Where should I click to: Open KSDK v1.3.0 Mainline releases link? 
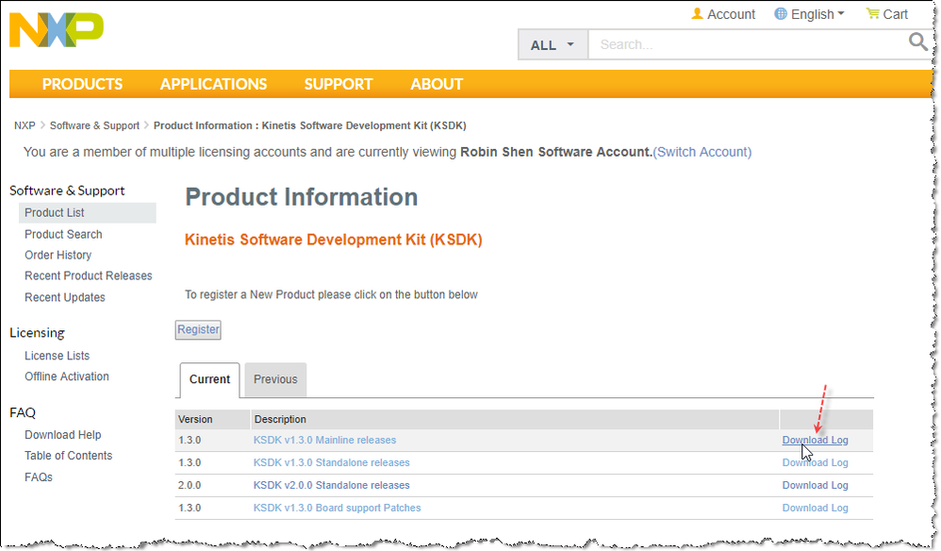coord(324,440)
